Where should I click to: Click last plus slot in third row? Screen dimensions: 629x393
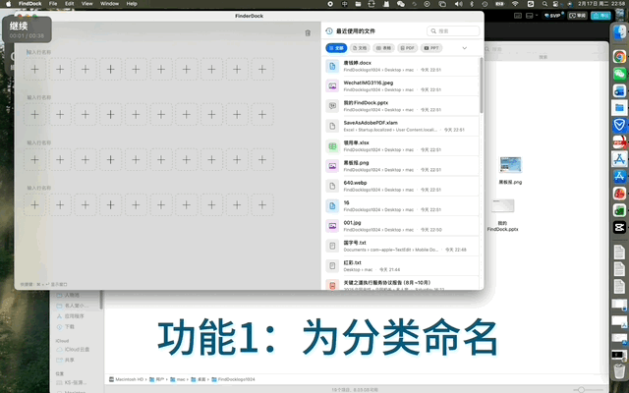point(262,159)
